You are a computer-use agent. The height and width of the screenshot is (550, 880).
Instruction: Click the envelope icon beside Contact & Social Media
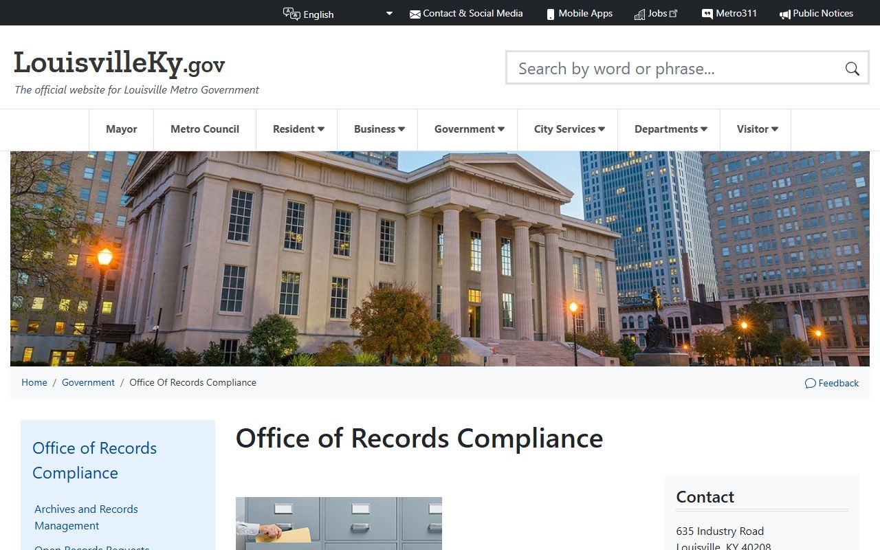(415, 14)
